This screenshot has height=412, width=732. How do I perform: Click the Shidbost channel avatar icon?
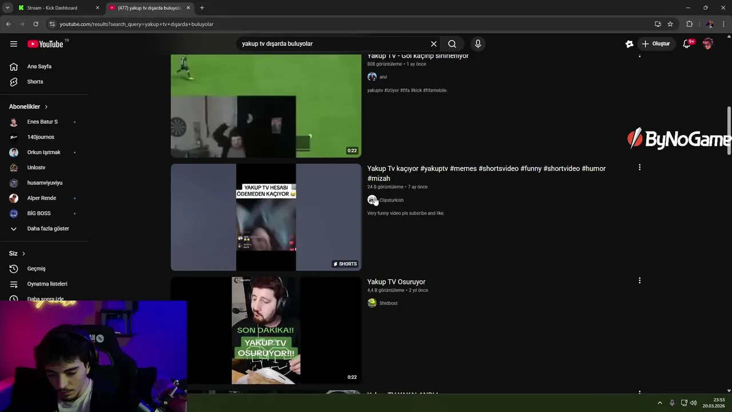tap(372, 303)
